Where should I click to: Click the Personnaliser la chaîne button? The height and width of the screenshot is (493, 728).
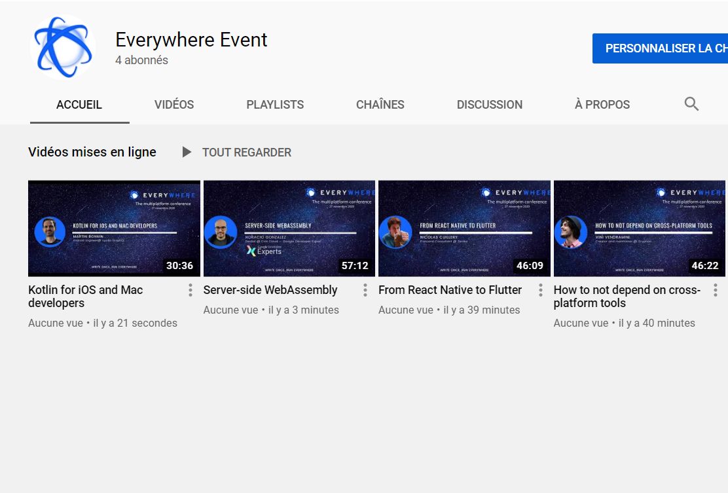[x=660, y=48]
